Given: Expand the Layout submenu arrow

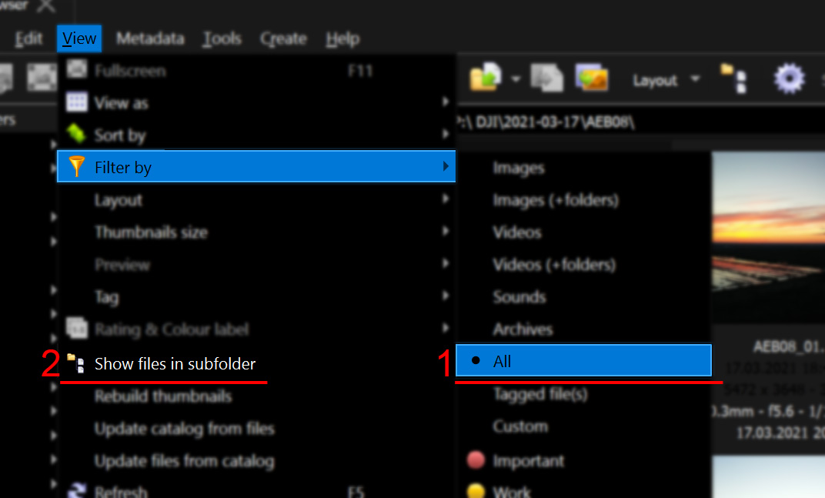Looking at the screenshot, I should (446, 199).
